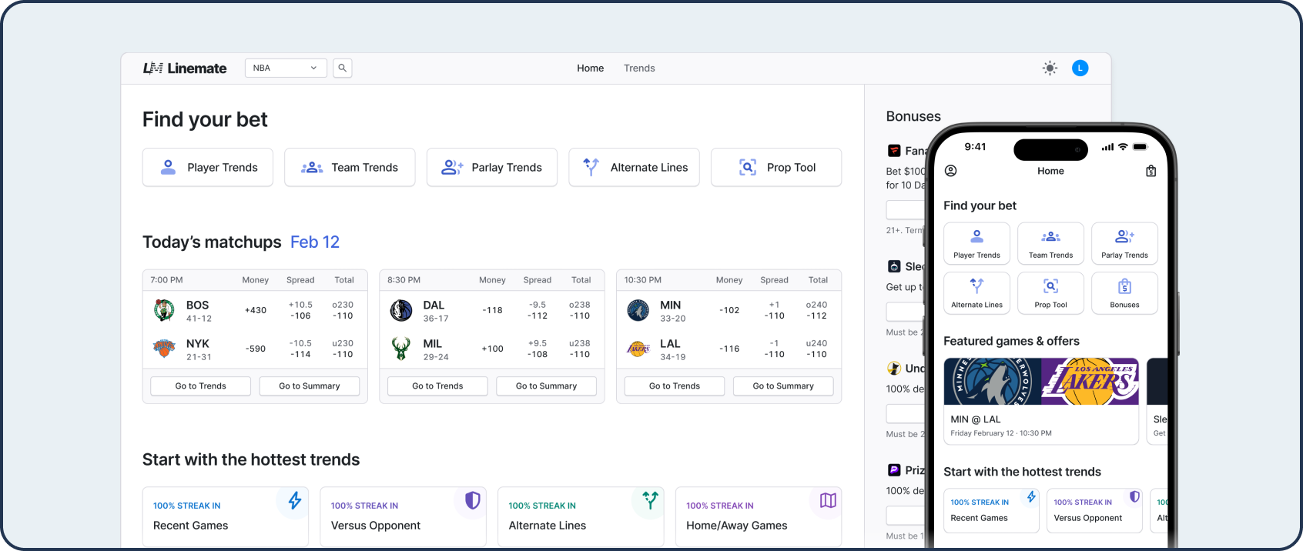Click the lightning bolt icon on Recent Games
Image resolution: width=1303 pixels, height=551 pixels.
pos(295,501)
